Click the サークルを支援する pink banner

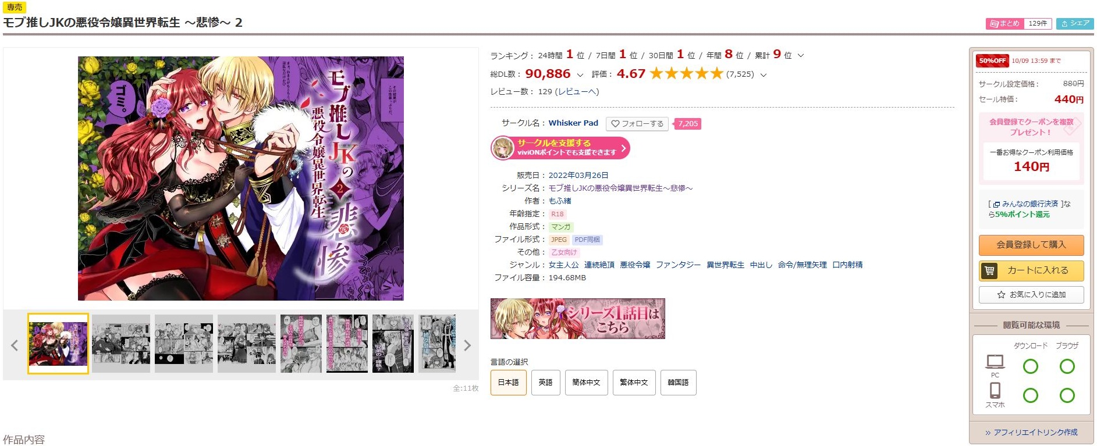click(560, 148)
